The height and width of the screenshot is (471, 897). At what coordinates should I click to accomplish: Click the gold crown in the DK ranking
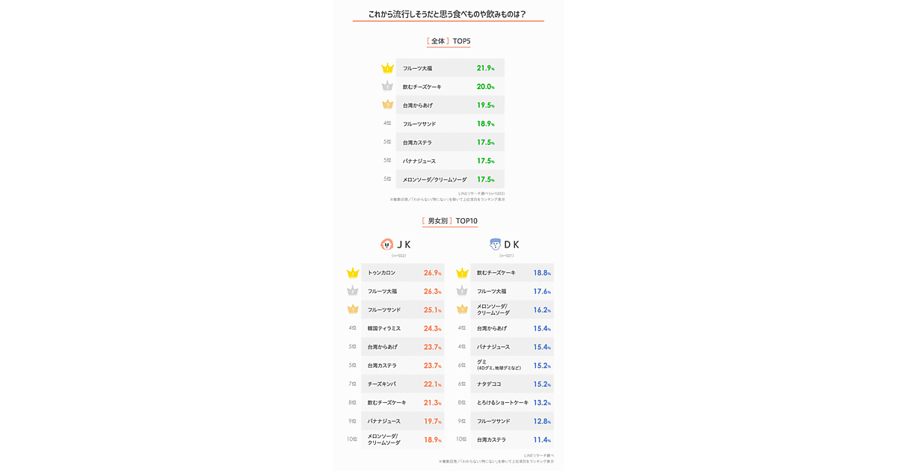pyautogui.click(x=462, y=273)
